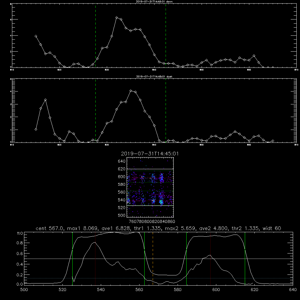Click the bottom plot y-axis label 0.2
The height and width of the screenshot is (300, 300).
click(x=20, y=275)
